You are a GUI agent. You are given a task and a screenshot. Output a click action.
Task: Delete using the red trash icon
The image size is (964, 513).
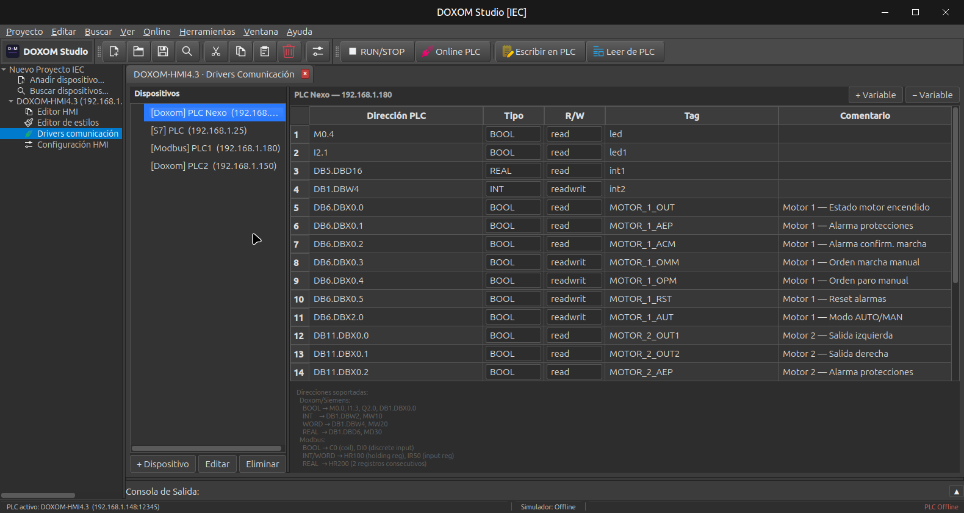289,52
